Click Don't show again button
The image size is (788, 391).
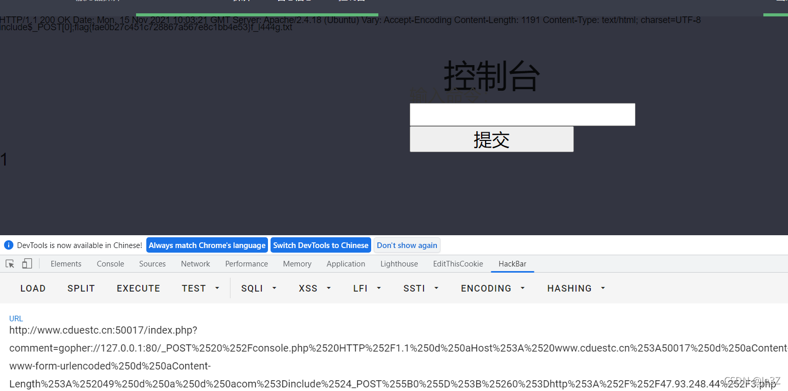407,245
